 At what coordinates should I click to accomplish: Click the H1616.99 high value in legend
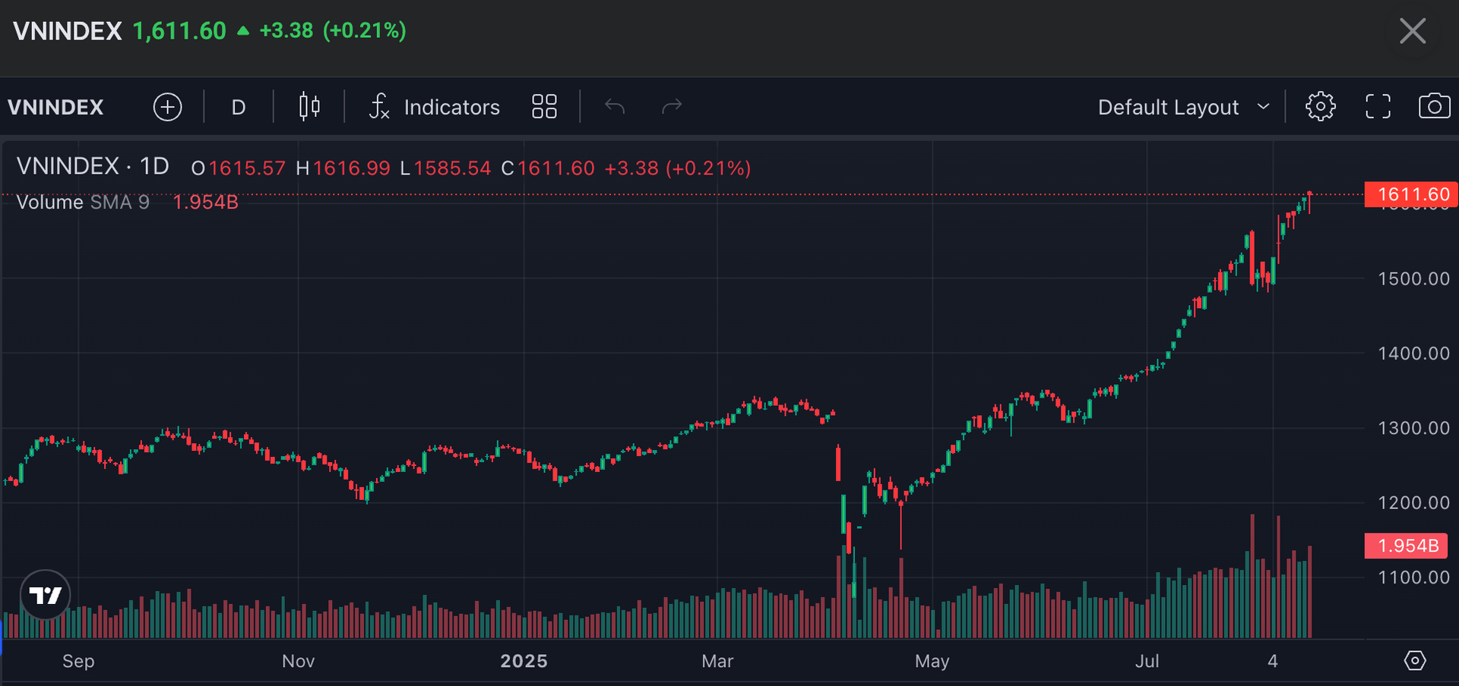tap(343, 168)
